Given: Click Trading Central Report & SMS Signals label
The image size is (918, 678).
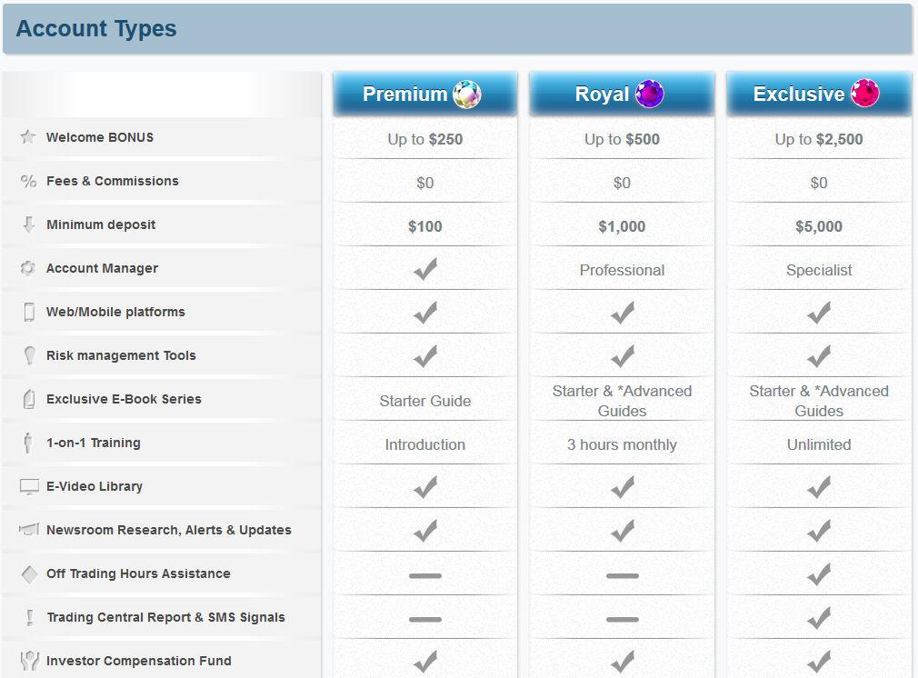Looking at the screenshot, I should [165, 617].
